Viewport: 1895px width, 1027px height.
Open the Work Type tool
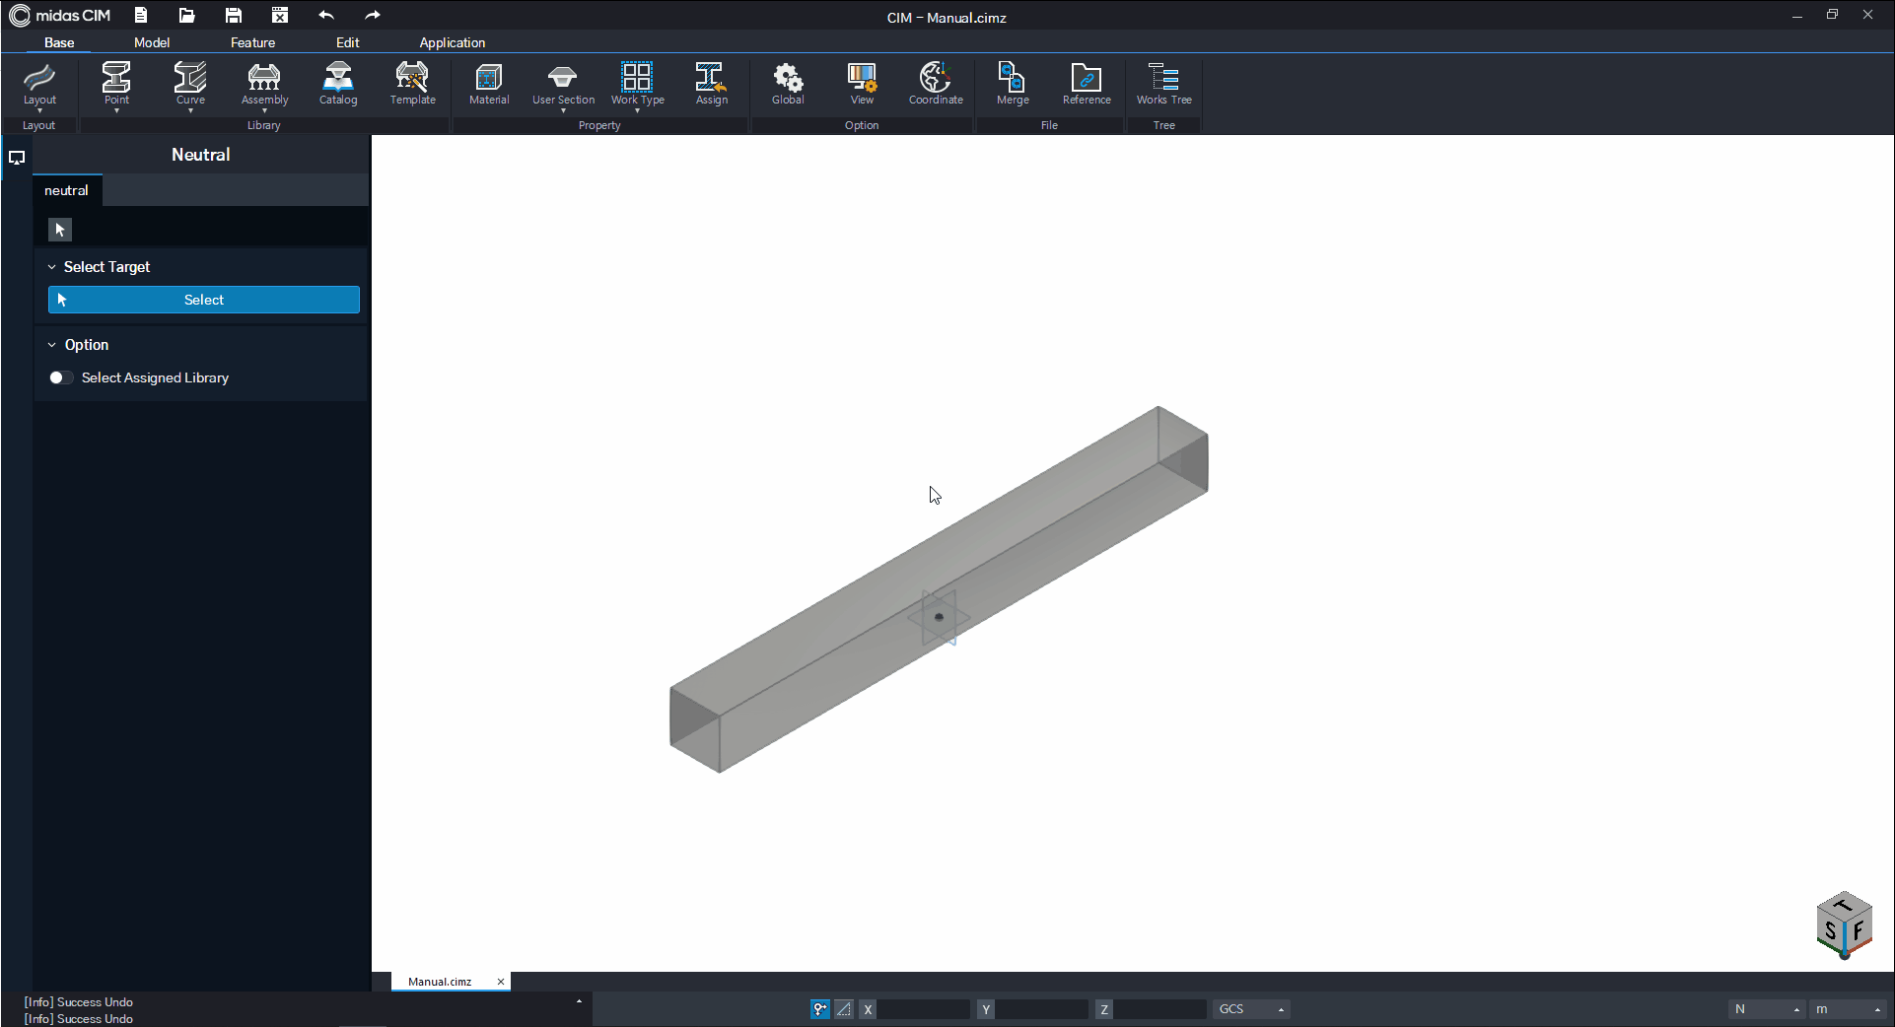(637, 84)
